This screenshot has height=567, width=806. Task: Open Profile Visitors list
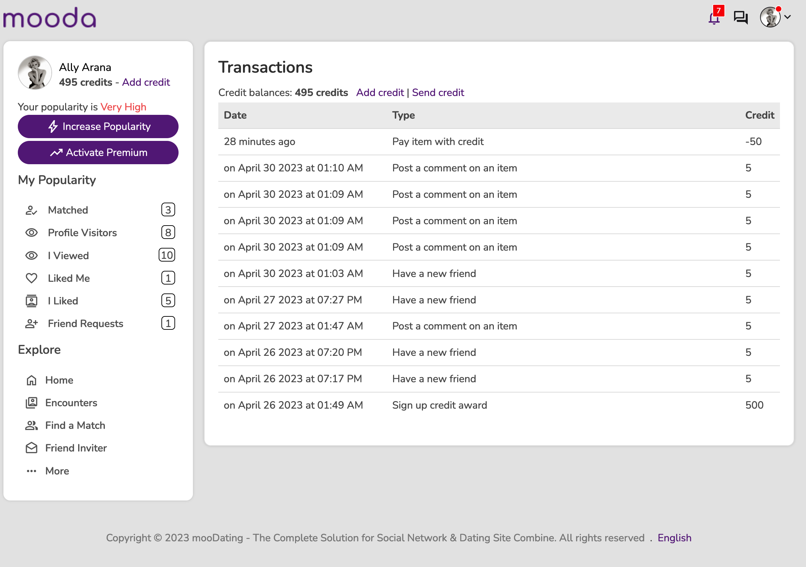tap(83, 232)
